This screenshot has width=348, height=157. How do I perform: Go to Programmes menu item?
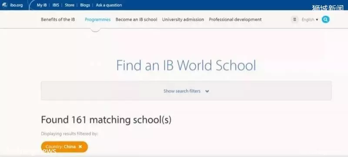click(97, 19)
